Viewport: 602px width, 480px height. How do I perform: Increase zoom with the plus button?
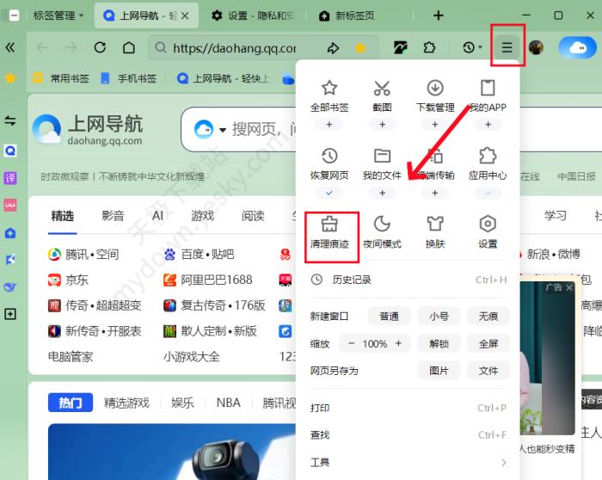point(399,343)
